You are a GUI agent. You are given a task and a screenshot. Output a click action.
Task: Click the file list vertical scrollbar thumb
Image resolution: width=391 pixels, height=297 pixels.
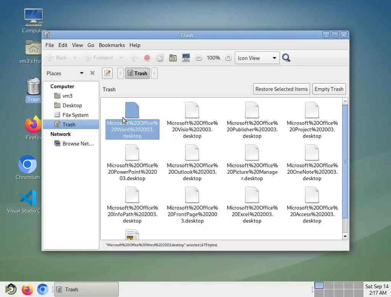coord(345,161)
